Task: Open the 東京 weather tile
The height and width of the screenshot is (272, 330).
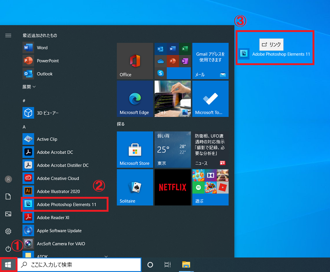Action: tap(172, 149)
